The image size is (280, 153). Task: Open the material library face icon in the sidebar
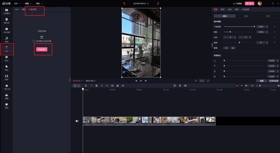point(7,20)
